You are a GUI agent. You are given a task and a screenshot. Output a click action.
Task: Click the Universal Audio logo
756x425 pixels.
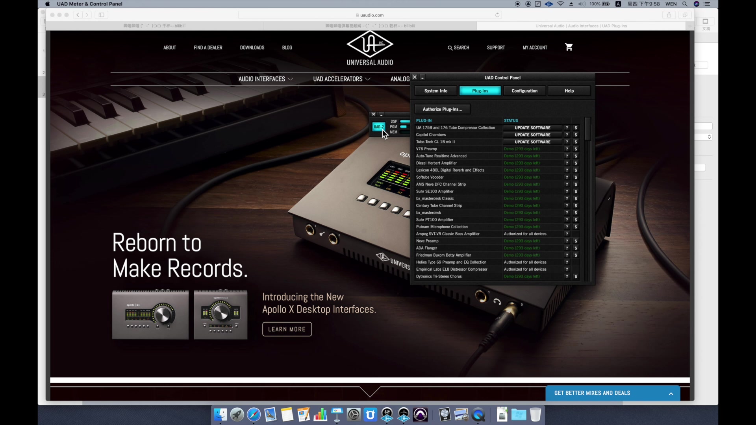(370, 48)
